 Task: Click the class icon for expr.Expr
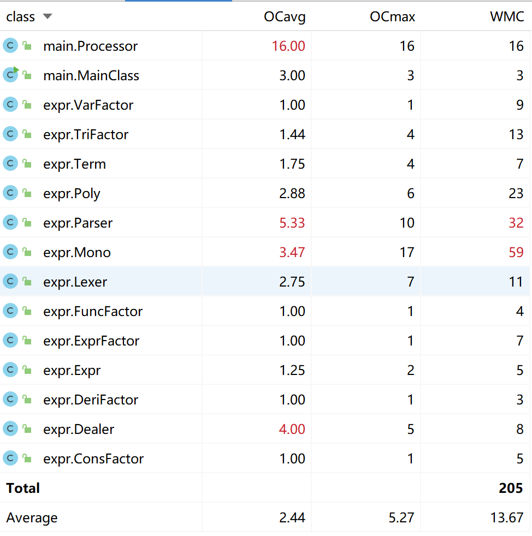tap(10, 370)
